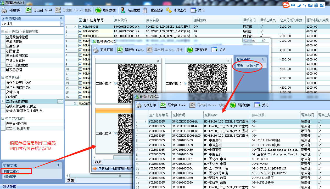The width and height of the screenshot is (330, 189).
Task: Click the greyed Exccel 模板 icon in main toolbar
Action: click(x=58, y=10)
